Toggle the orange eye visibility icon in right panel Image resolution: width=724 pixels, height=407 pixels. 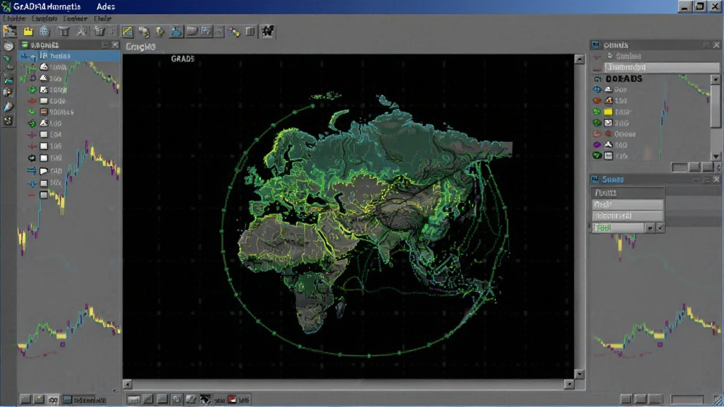597,100
